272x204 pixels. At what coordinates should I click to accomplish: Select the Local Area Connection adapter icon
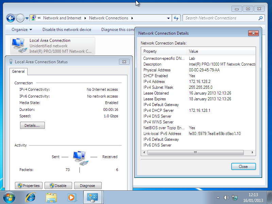[18, 46]
